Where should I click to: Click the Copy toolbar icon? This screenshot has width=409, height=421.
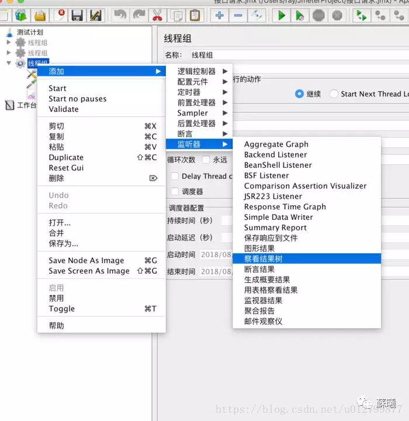[176, 16]
